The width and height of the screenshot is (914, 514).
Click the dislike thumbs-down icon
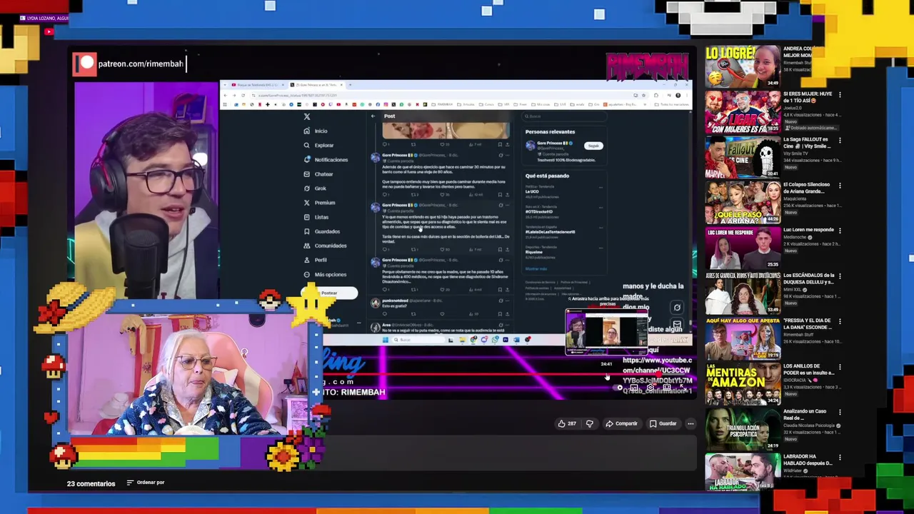[589, 423]
